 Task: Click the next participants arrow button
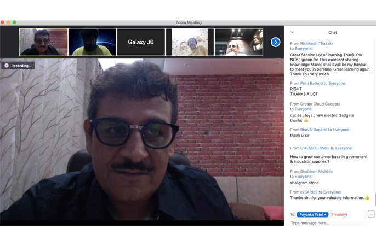coord(275,42)
